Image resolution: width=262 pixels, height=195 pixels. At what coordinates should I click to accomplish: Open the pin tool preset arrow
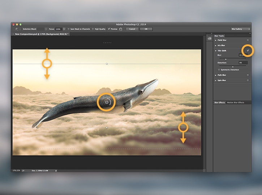[20, 29]
